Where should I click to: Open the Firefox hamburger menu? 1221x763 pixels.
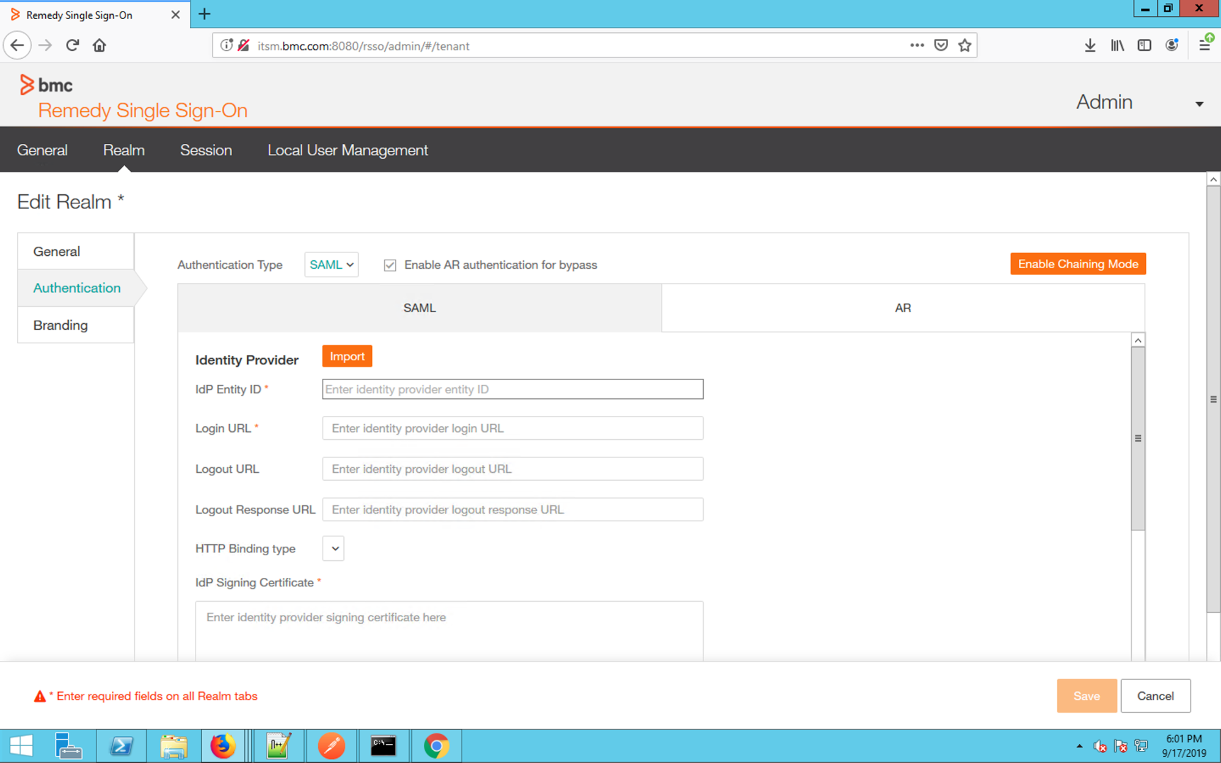click(1205, 45)
